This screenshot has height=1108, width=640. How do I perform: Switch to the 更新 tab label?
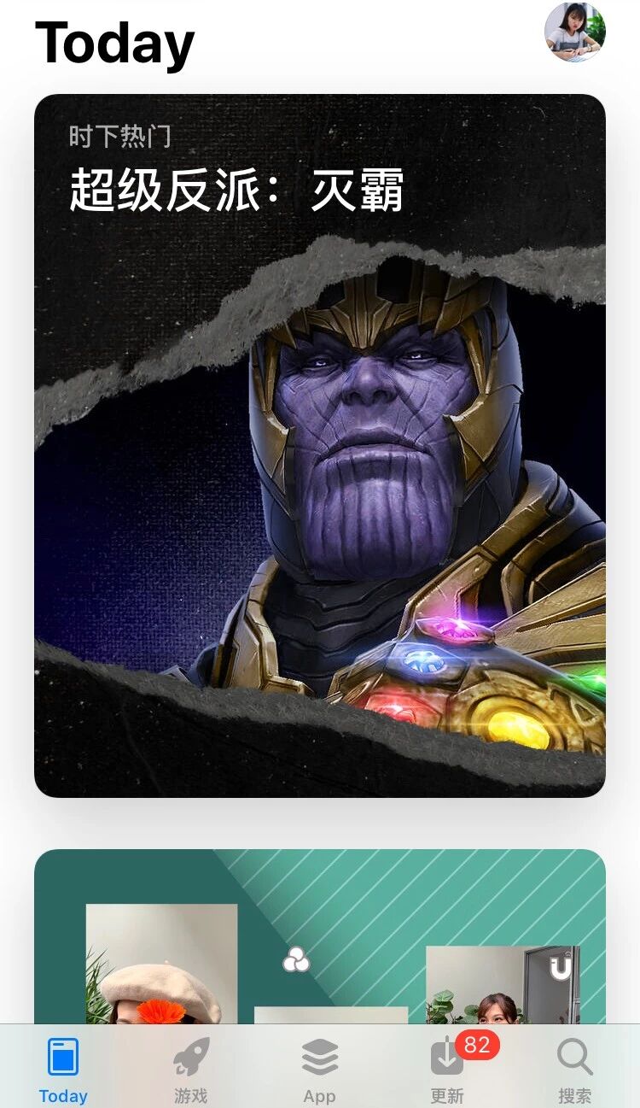447,1095
